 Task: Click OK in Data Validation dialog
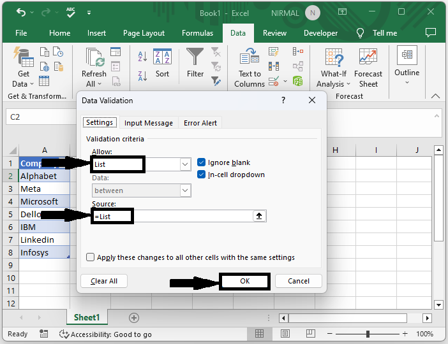coord(244,281)
